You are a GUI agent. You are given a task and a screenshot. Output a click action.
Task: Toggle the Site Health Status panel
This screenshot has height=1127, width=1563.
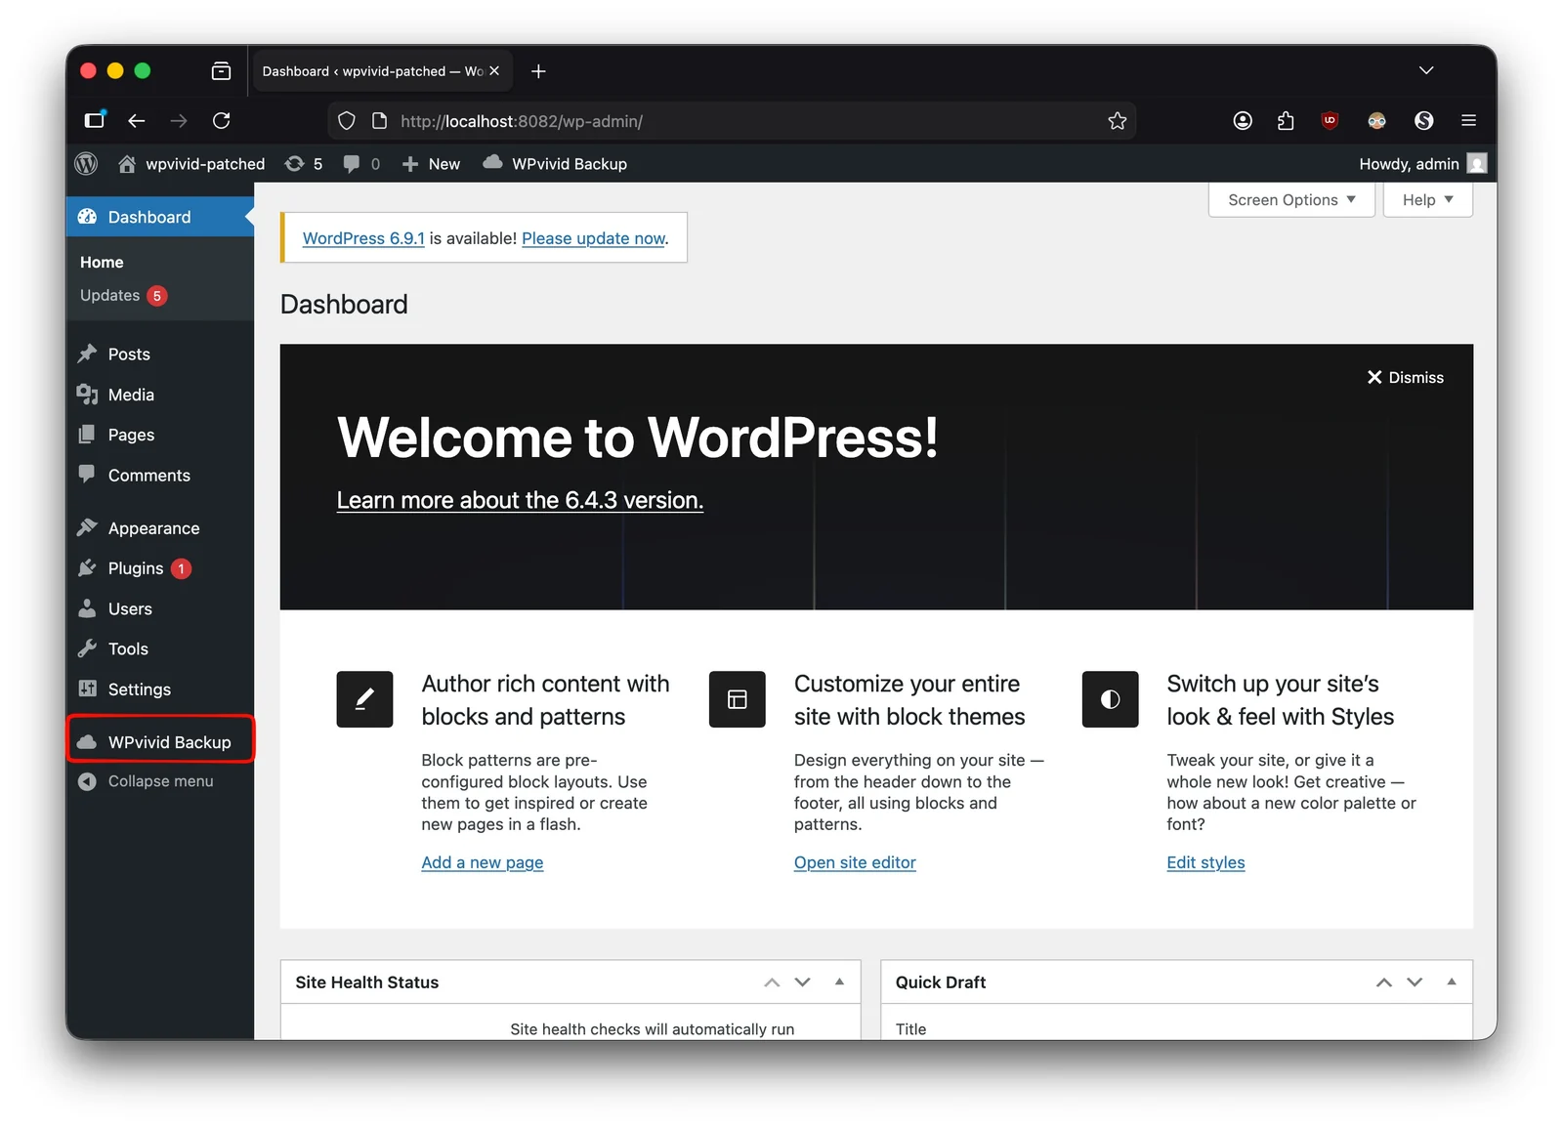click(x=839, y=982)
